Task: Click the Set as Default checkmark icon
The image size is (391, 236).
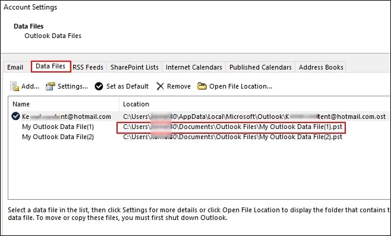Action: click(99, 86)
